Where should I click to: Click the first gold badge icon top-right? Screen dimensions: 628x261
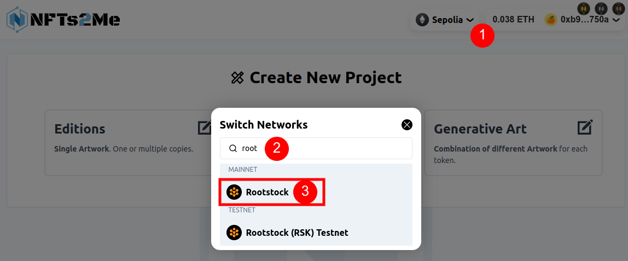[584, 8]
